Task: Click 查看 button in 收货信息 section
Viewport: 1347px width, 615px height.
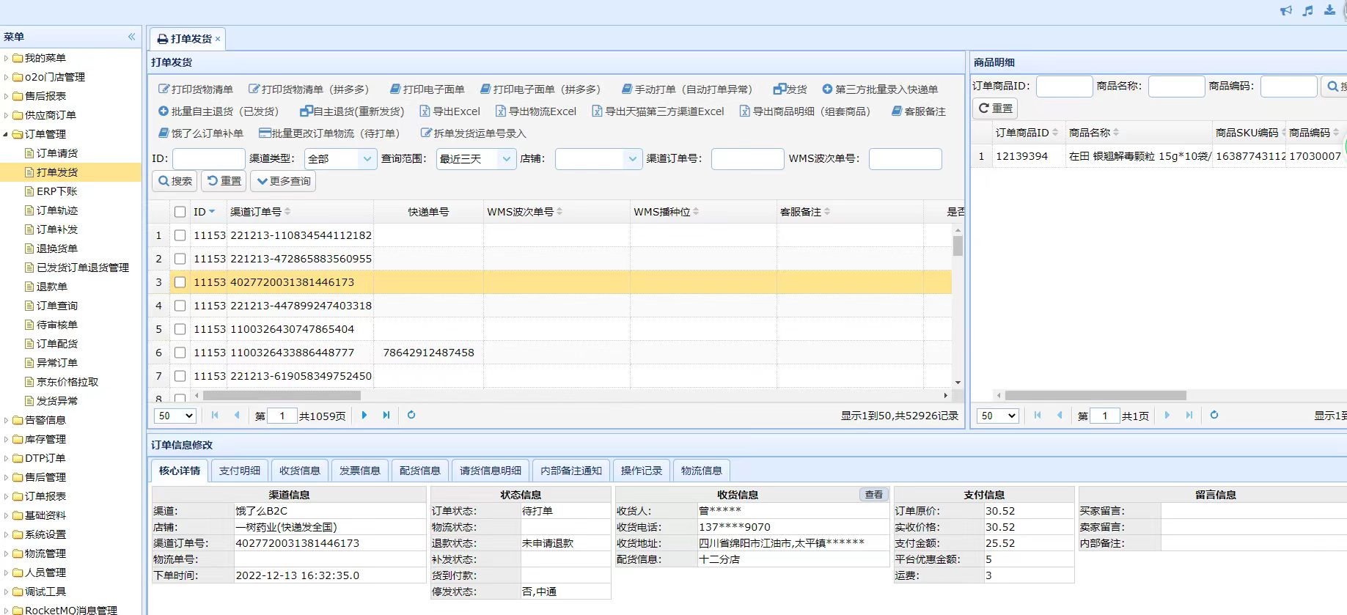Action: coord(874,495)
